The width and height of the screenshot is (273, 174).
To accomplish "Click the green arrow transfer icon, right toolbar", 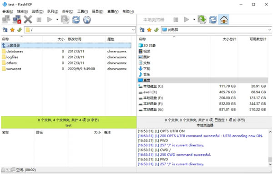I will pyautogui.click(x=202, y=19).
